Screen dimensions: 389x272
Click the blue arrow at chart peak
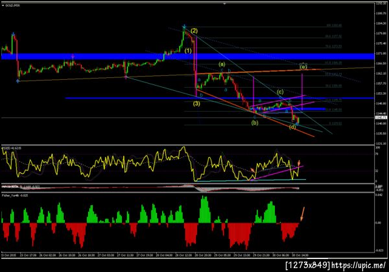(184, 27)
